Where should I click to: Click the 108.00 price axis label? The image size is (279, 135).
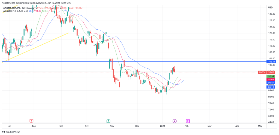(271, 52)
